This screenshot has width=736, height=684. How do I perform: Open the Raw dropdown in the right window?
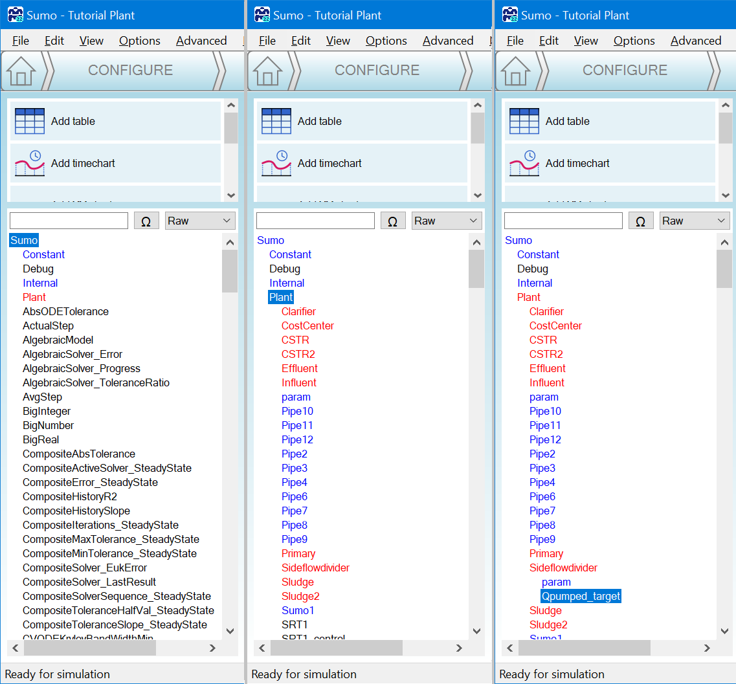pyautogui.click(x=694, y=221)
